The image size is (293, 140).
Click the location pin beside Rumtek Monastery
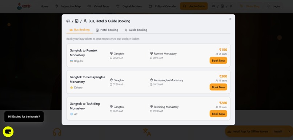(152, 54)
